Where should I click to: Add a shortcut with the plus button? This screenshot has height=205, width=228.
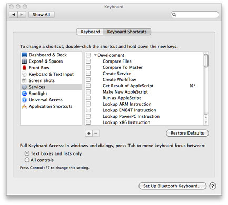tap(88, 134)
